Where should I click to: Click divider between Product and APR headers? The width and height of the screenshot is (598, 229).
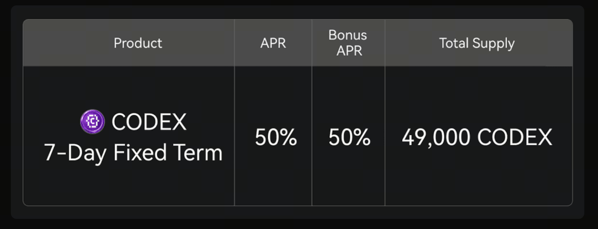234,43
